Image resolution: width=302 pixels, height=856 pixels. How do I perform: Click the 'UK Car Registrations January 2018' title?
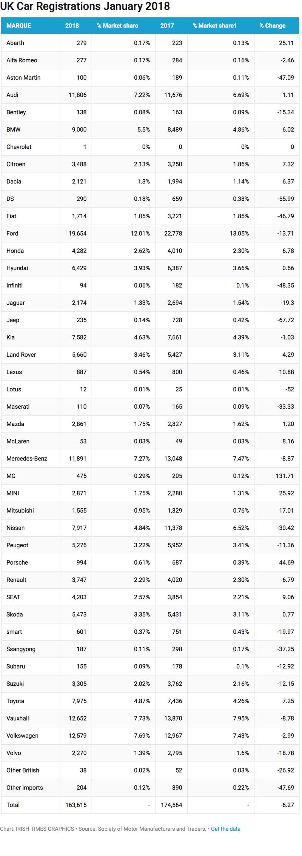pos(85,6)
